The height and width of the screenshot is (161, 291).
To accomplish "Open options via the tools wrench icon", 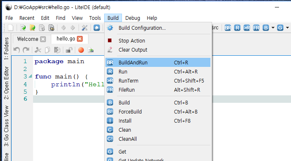I will click(85, 28).
